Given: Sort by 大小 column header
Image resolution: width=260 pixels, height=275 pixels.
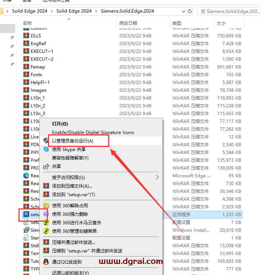Looking at the screenshot, I should 221,23.
